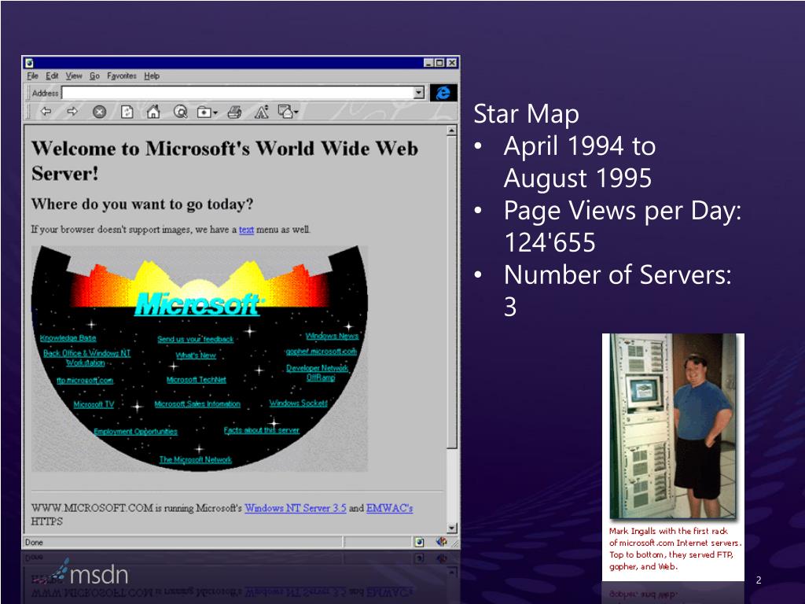Open the Edit menu
Viewport: 805px width, 604px height.
[52, 76]
